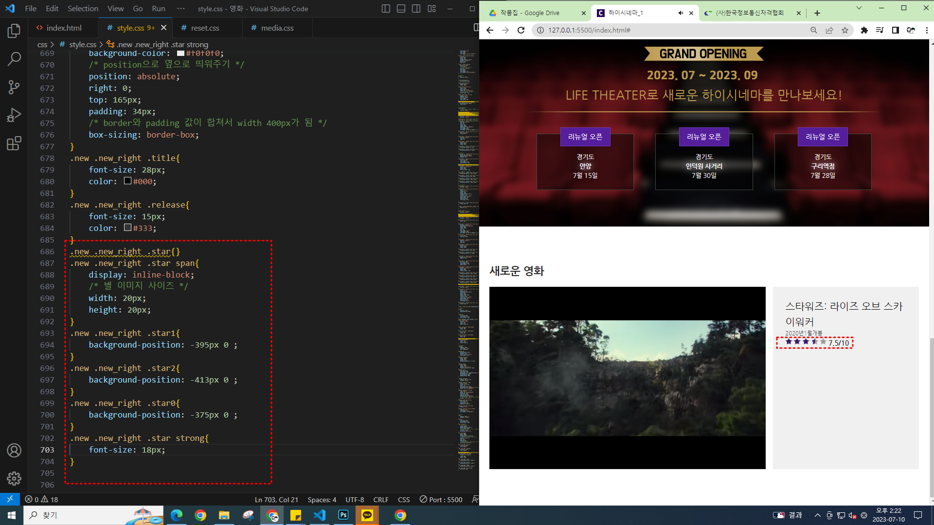
Task: Show hidden system tray icons
Action: point(817,515)
